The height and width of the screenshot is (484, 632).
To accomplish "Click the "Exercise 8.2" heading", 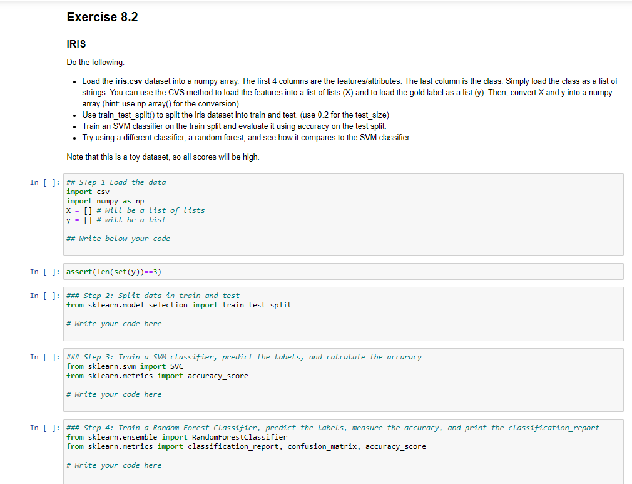I will (102, 17).
